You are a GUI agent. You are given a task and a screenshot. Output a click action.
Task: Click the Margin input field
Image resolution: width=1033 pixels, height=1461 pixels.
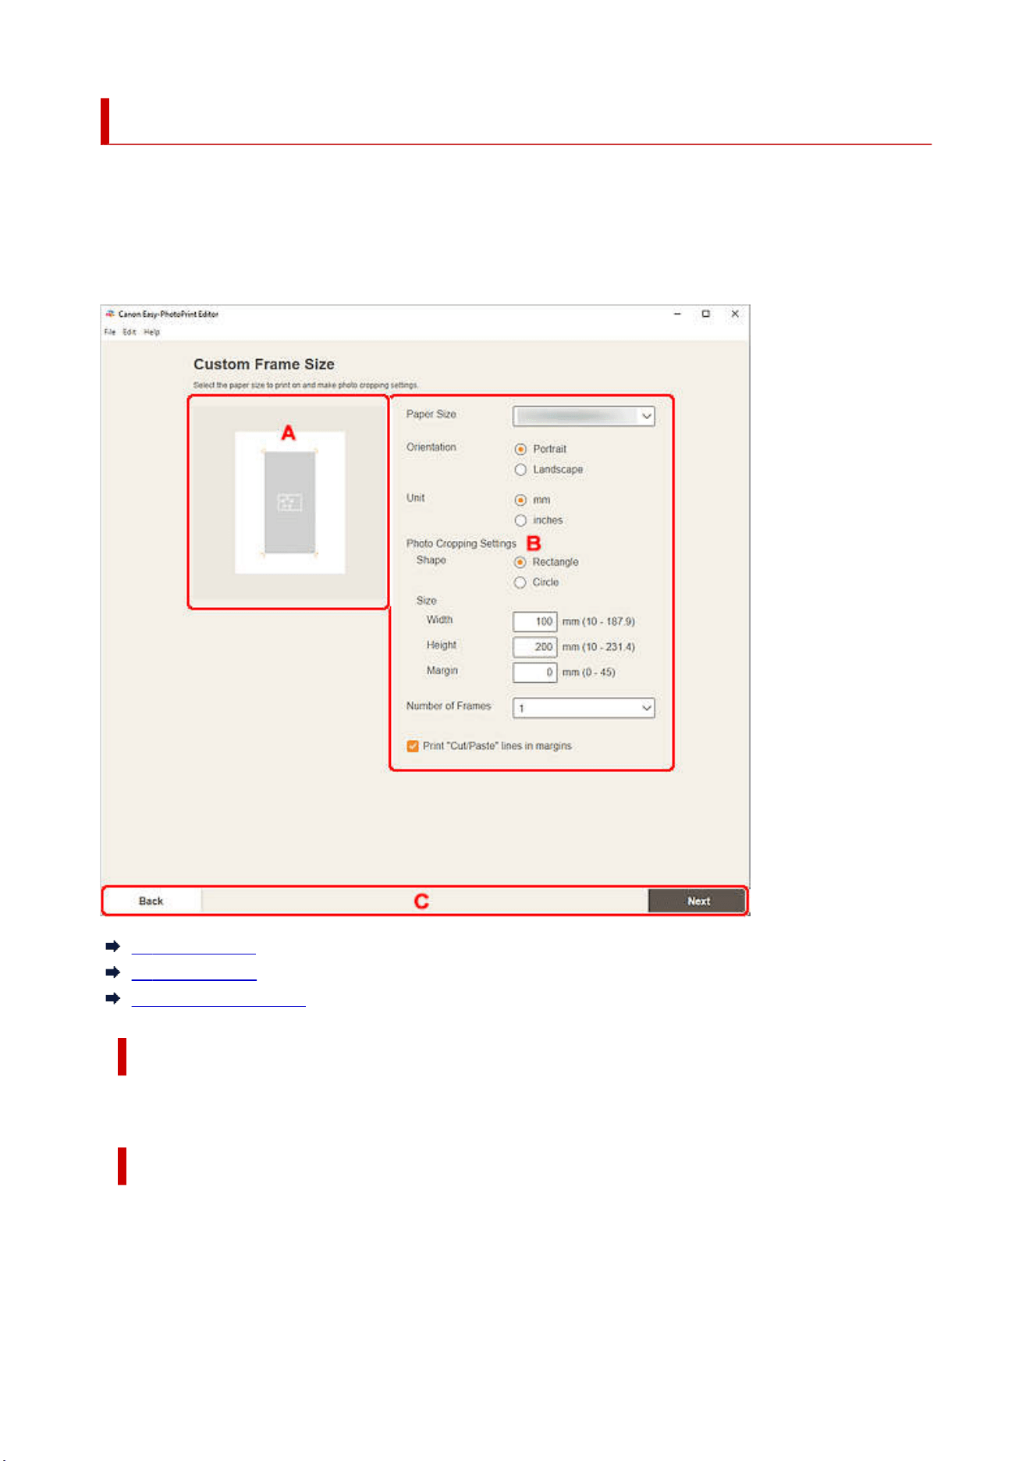pos(534,672)
